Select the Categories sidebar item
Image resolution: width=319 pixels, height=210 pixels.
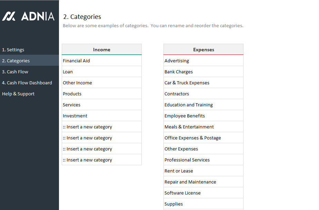click(16, 61)
